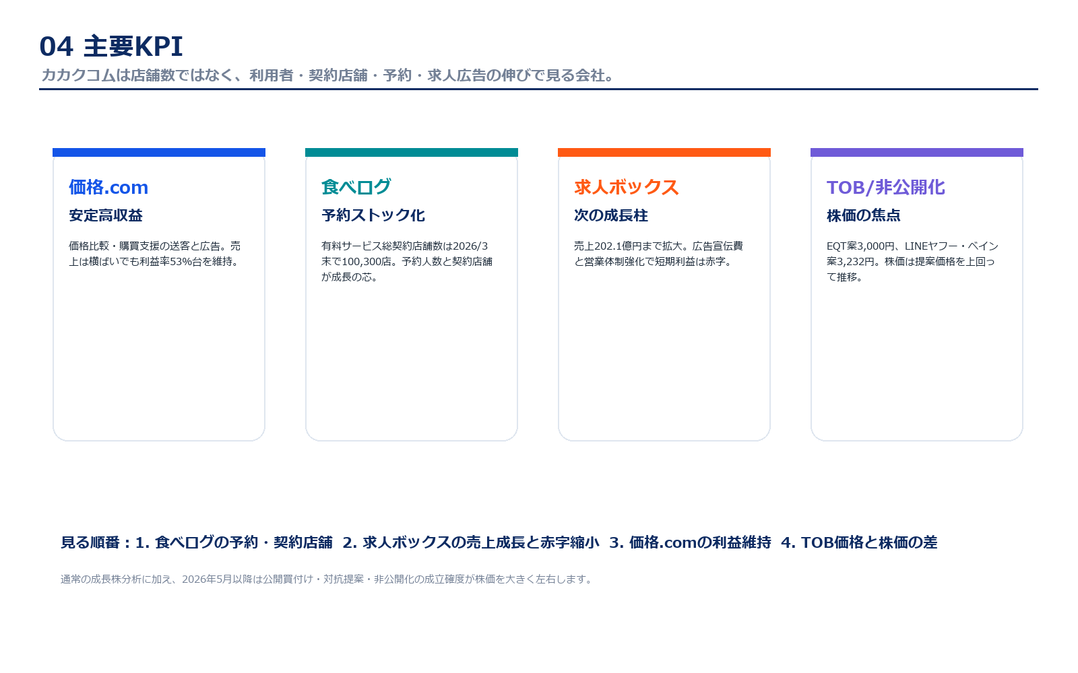
Task: Click the '次の成長柱' subheading
Action: click(x=611, y=215)
